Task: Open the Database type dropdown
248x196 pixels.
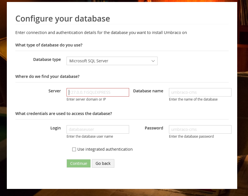Action: tap(112, 61)
